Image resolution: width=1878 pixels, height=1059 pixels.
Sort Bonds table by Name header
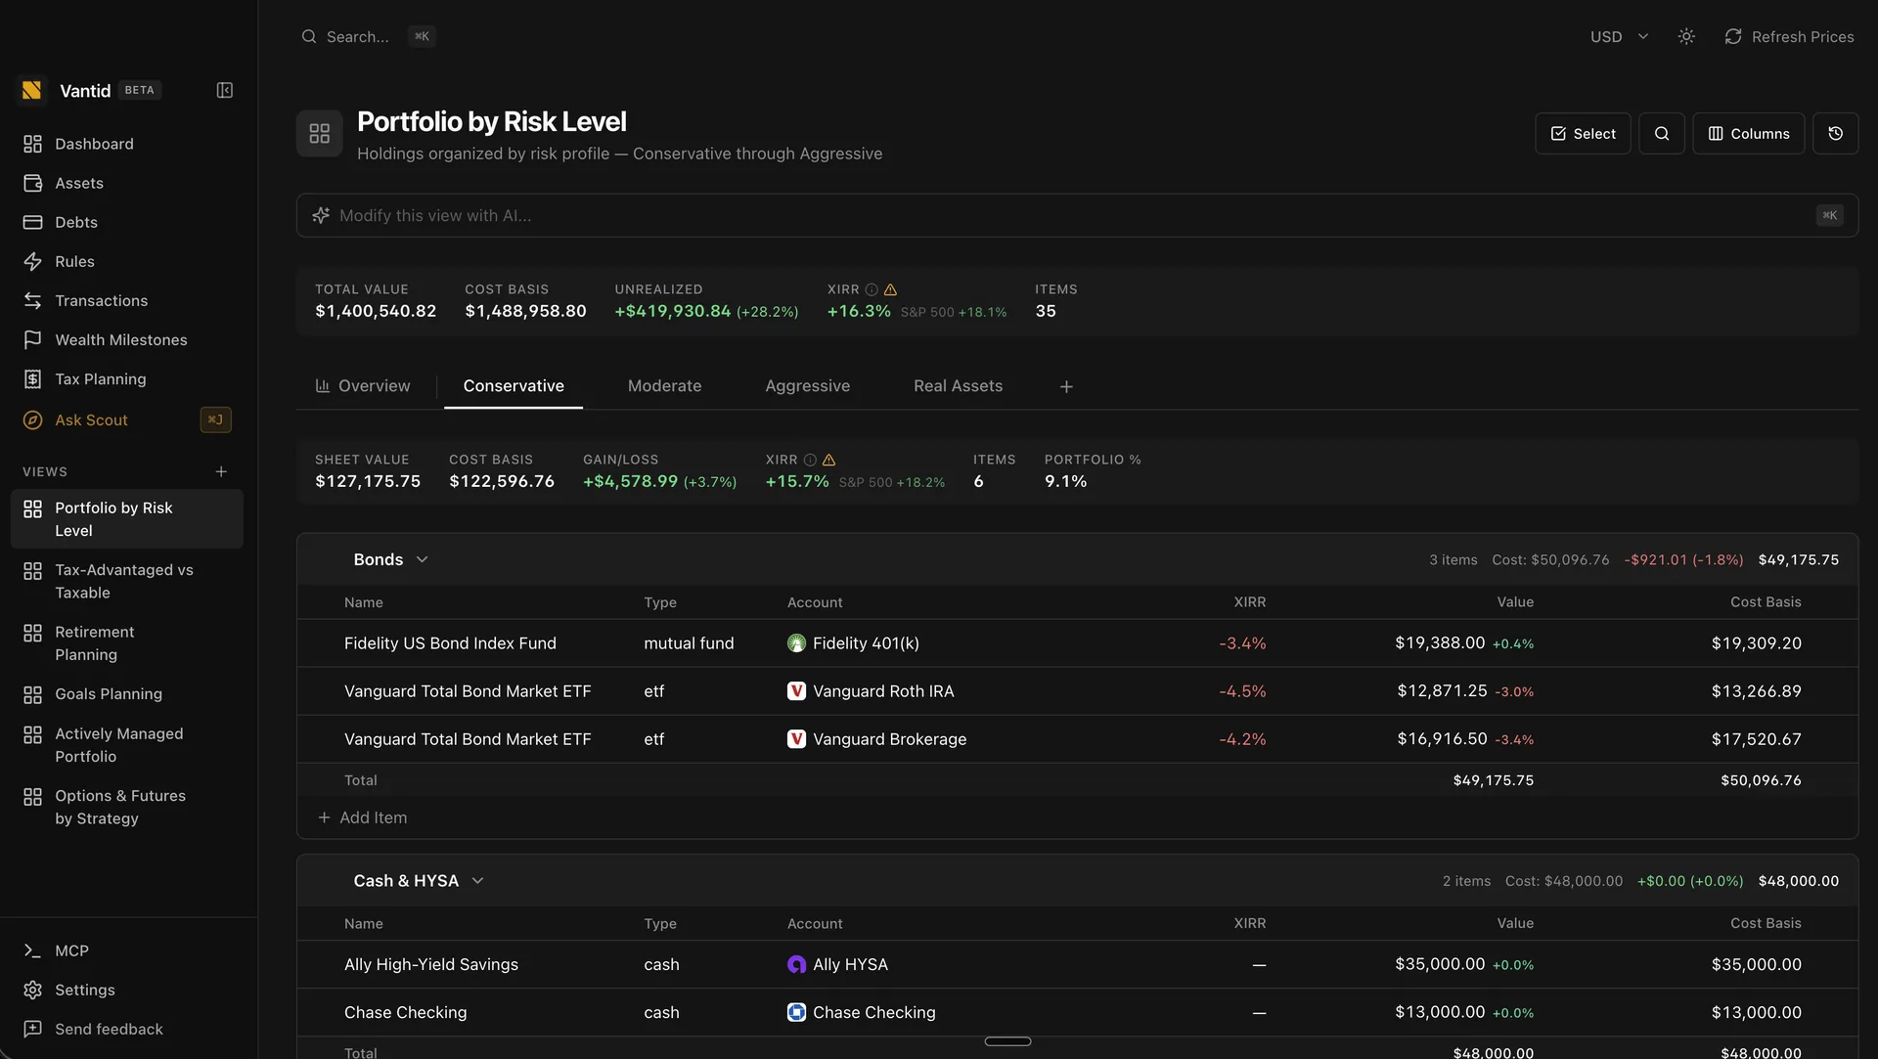pos(363,602)
